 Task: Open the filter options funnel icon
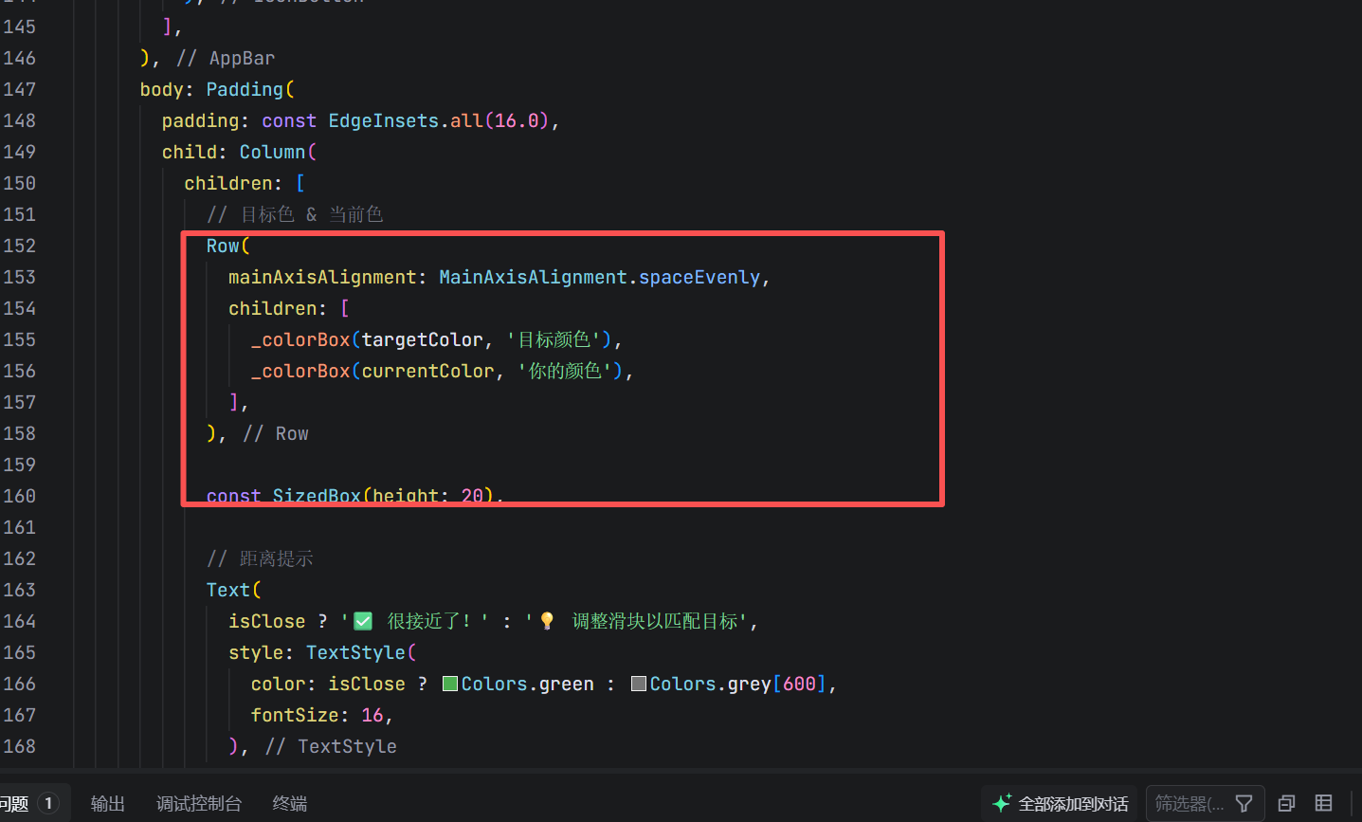(1244, 804)
